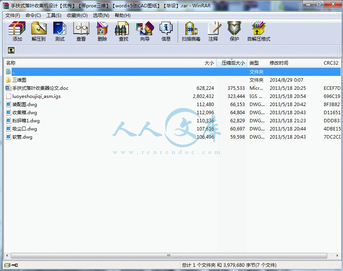
Task: Click the WinRAR title bar icon
Action: 6,6
